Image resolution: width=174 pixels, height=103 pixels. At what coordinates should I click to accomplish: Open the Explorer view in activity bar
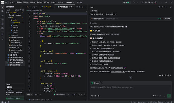[x=3, y=7]
